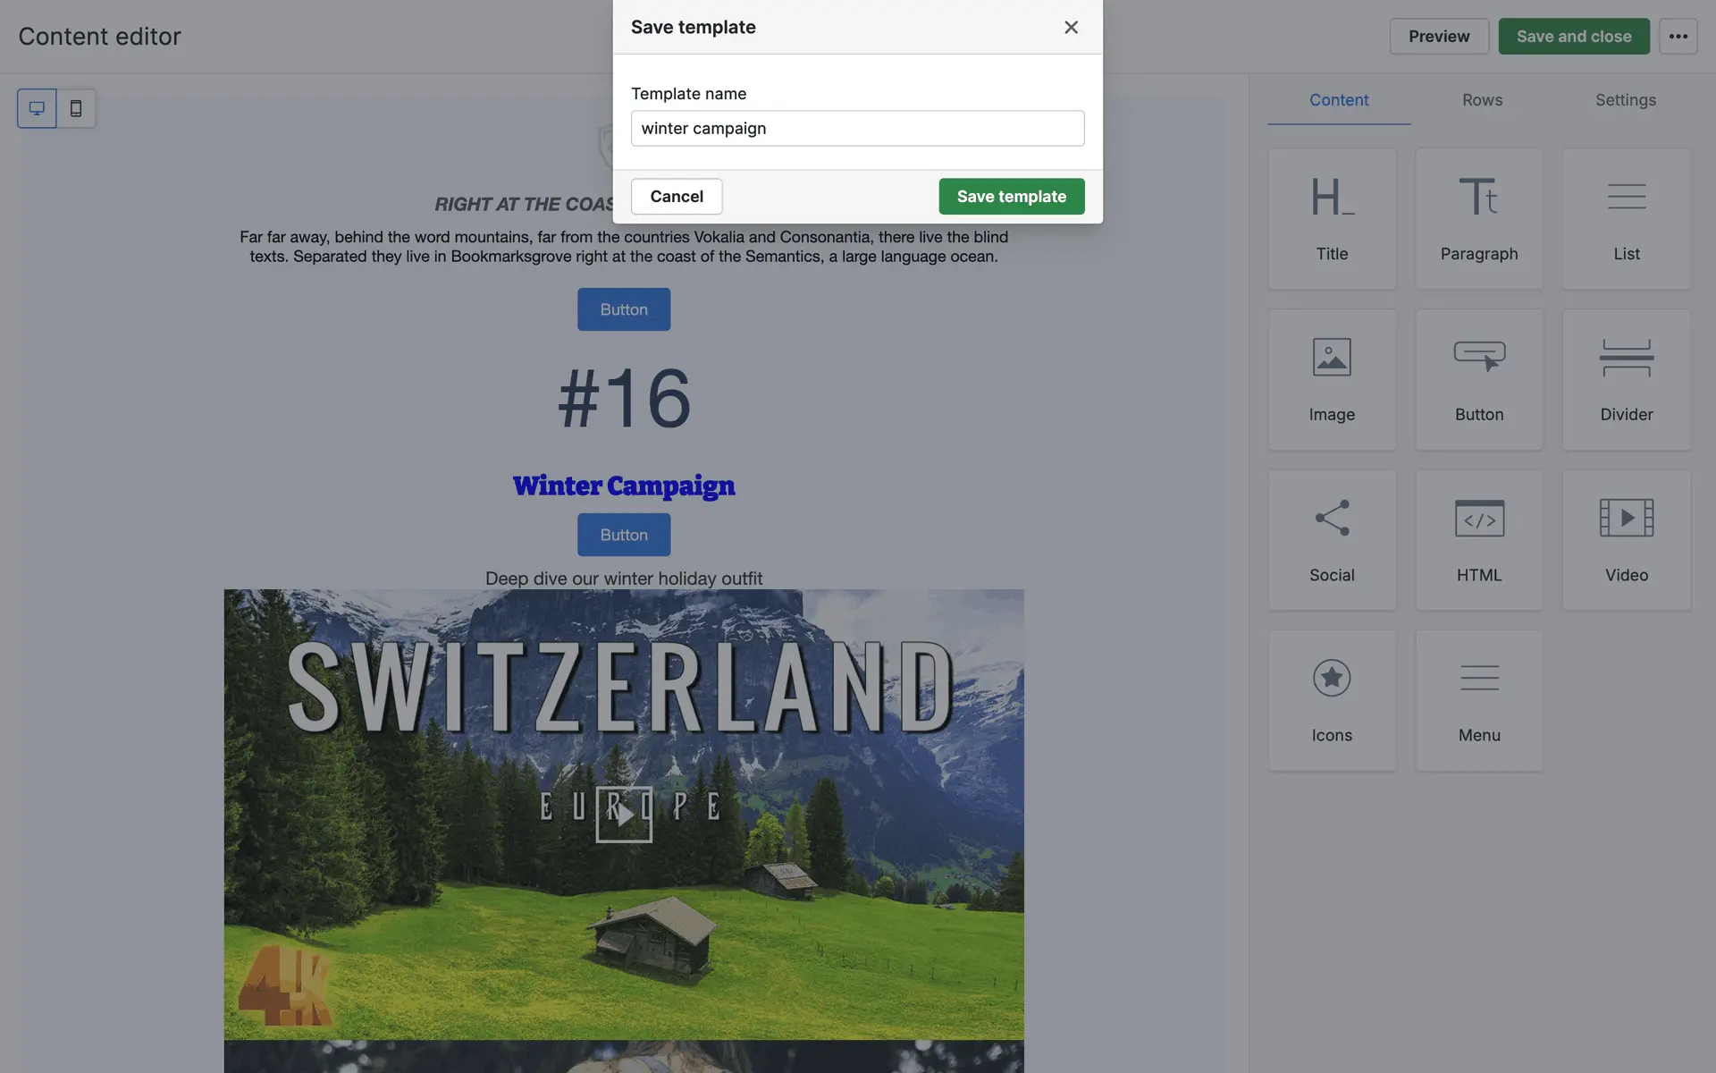Cancel the Save template dialog
This screenshot has height=1073, width=1716.
pyautogui.click(x=677, y=197)
